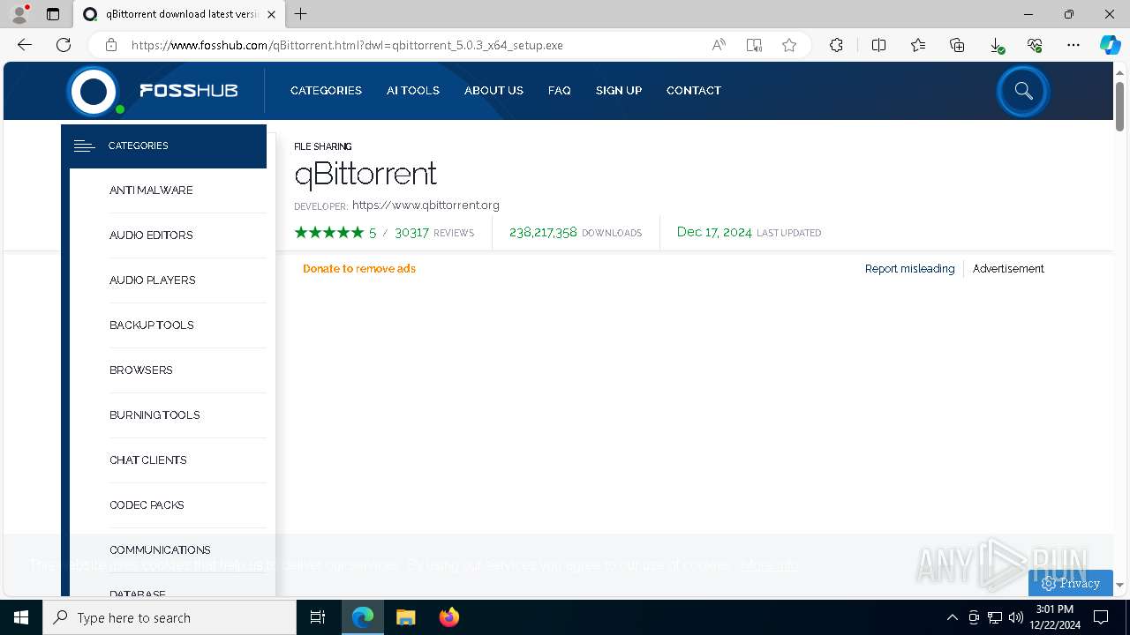Select Browsers category

[x=141, y=370]
